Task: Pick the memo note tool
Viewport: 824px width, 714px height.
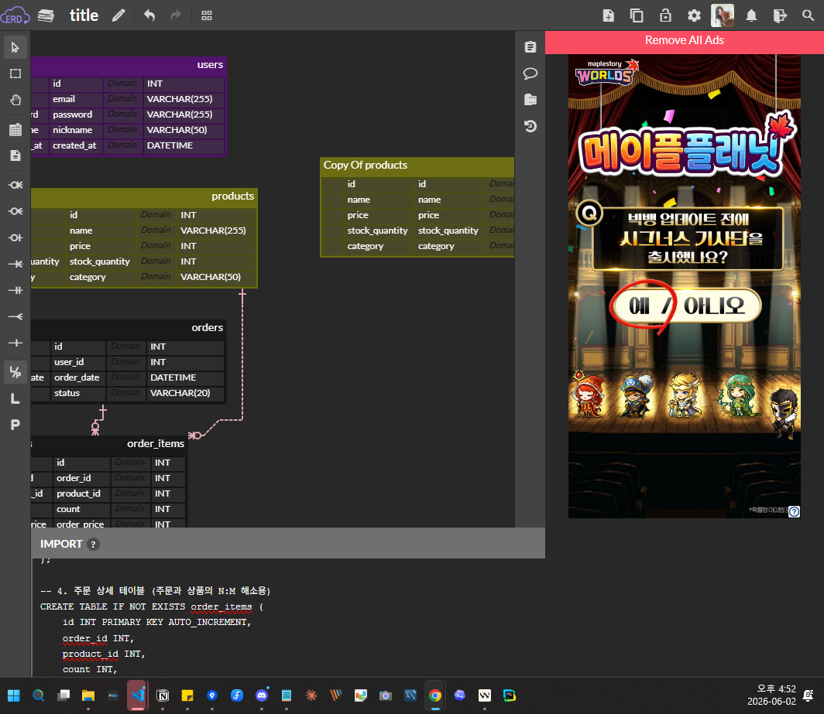Action: 15,155
